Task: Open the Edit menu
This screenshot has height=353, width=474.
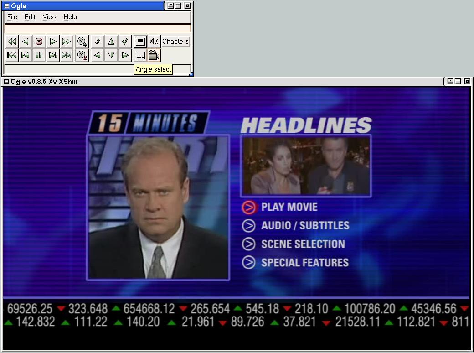Action: coord(30,17)
